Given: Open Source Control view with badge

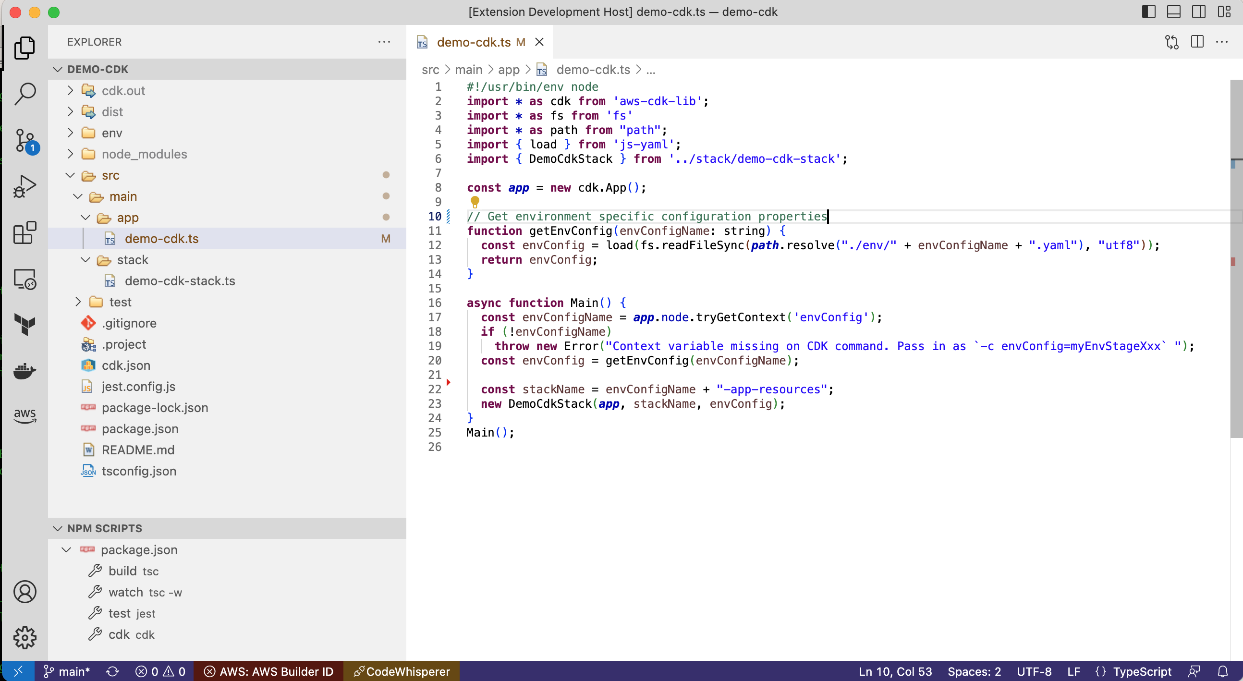Looking at the screenshot, I should click(x=25, y=140).
